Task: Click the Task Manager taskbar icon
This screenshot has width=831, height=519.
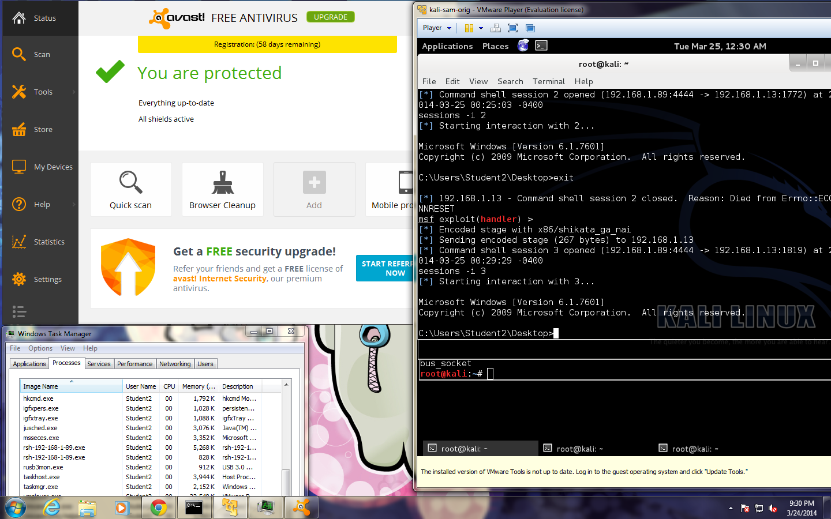Action: click(x=265, y=507)
